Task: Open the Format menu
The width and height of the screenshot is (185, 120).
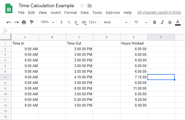Action: [x=71, y=13]
